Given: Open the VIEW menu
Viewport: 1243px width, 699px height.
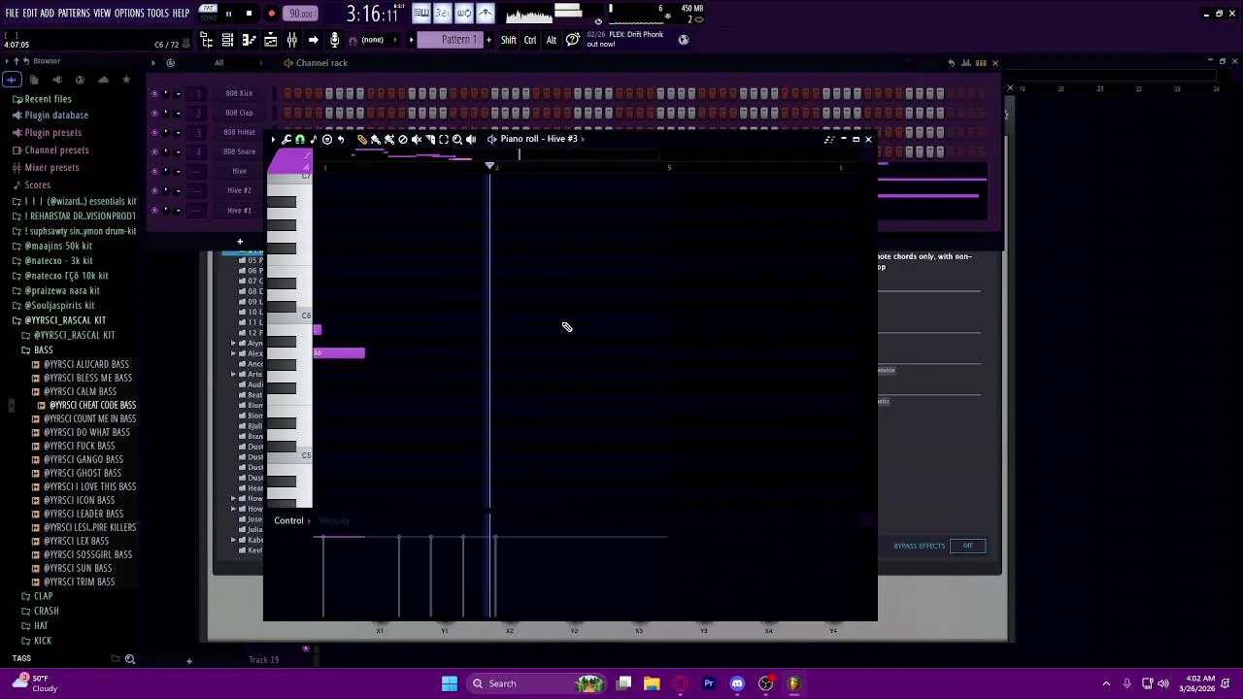Looking at the screenshot, I should point(102,13).
